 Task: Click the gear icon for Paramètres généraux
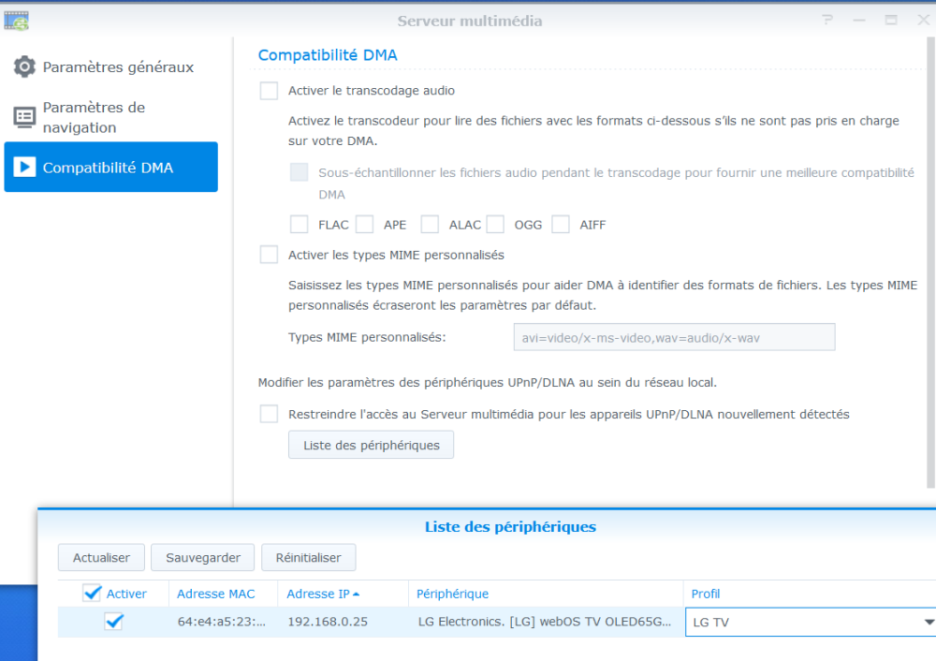click(x=24, y=66)
